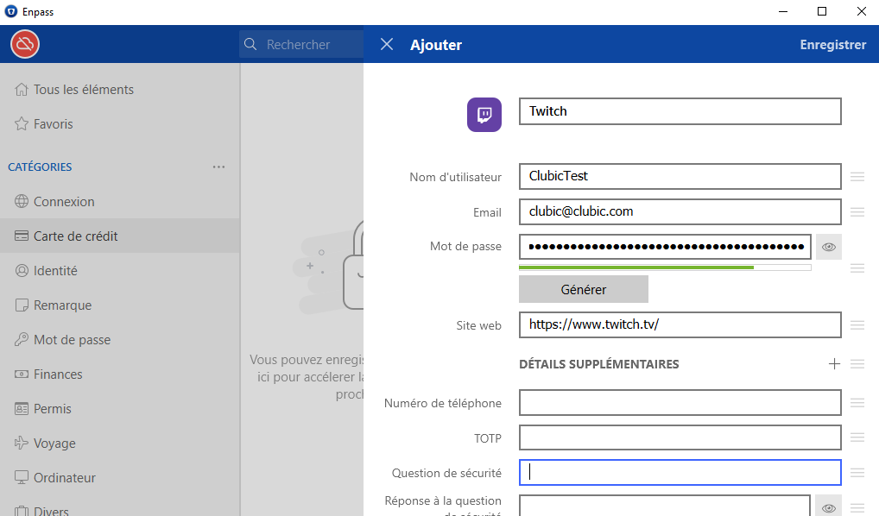Open Tous les éléments list
Viewport: 879px width, 516px height.
120,90
